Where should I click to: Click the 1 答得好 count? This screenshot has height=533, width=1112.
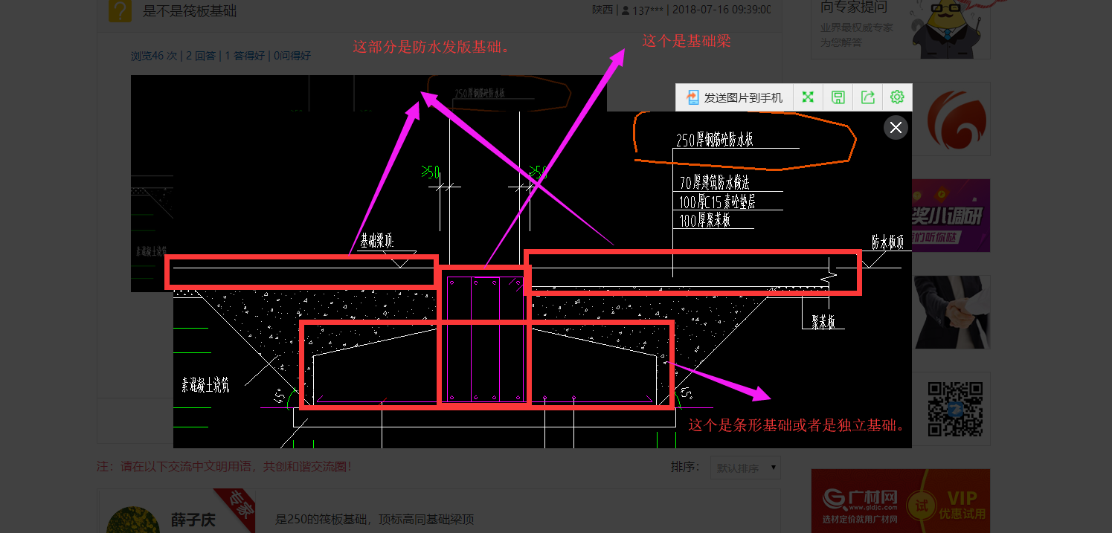click(x=245, y=56)
